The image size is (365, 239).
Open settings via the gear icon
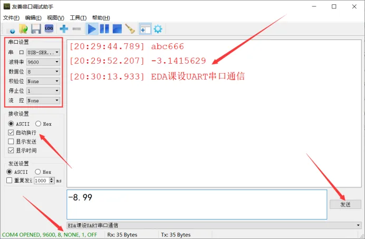158,29
